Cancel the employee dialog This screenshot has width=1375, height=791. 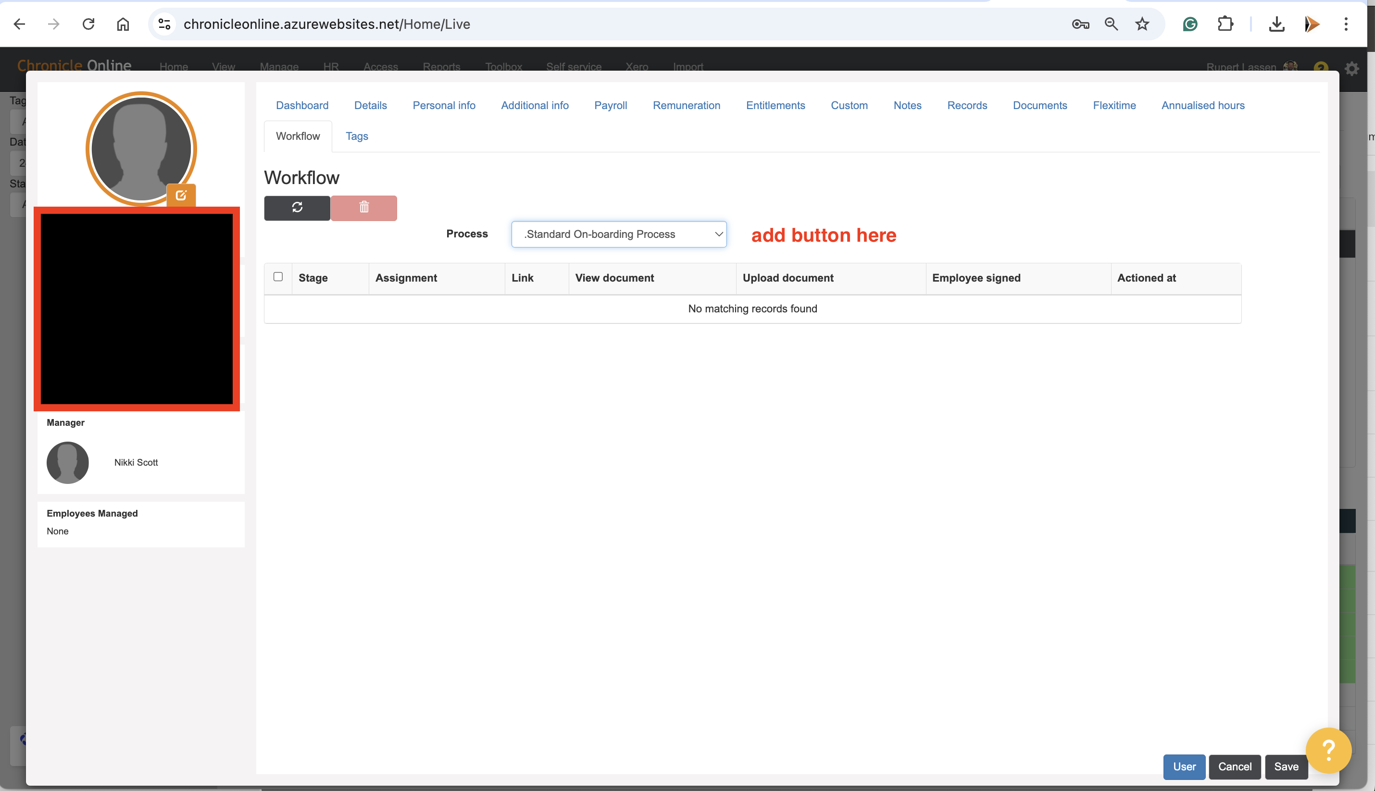pos(1234,766)
